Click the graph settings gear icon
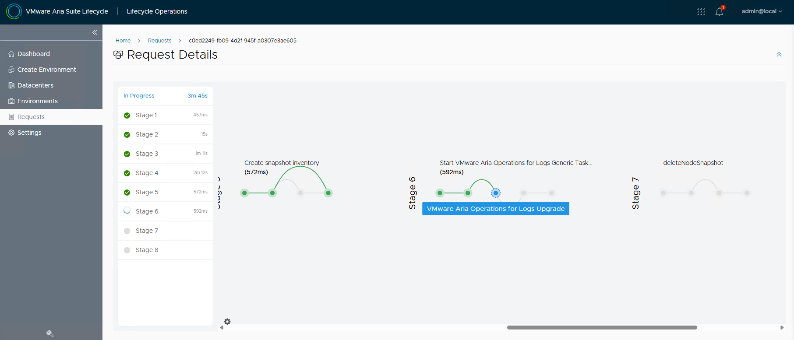The height and width of the screenshot is (340, 794). 227,322
